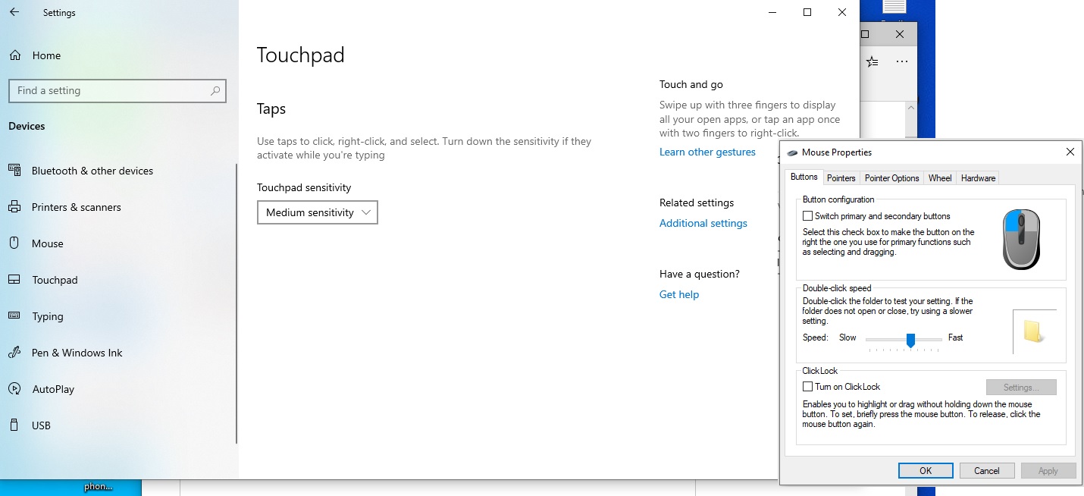1084x496 pixels.
Task: Click the touchpad icon in sidebar
Action: (x=14, y=280)
